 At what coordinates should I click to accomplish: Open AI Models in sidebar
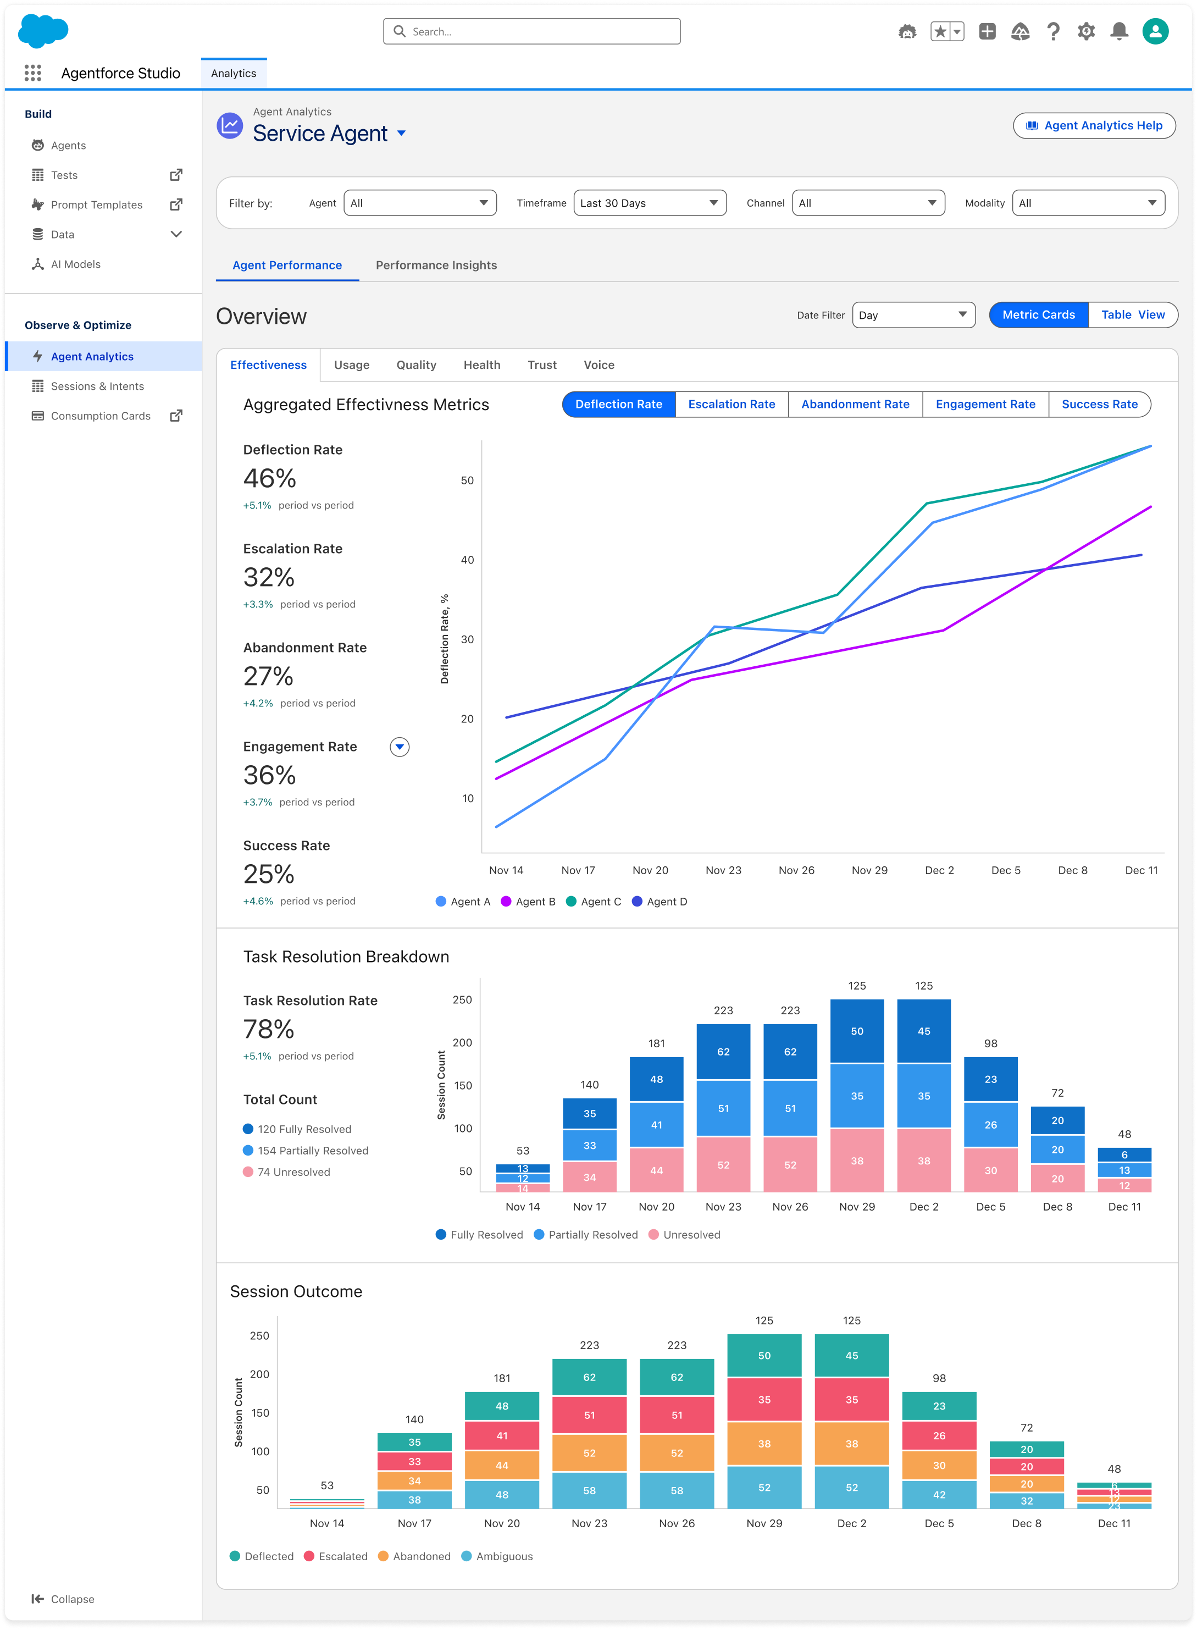coord(75,264)
